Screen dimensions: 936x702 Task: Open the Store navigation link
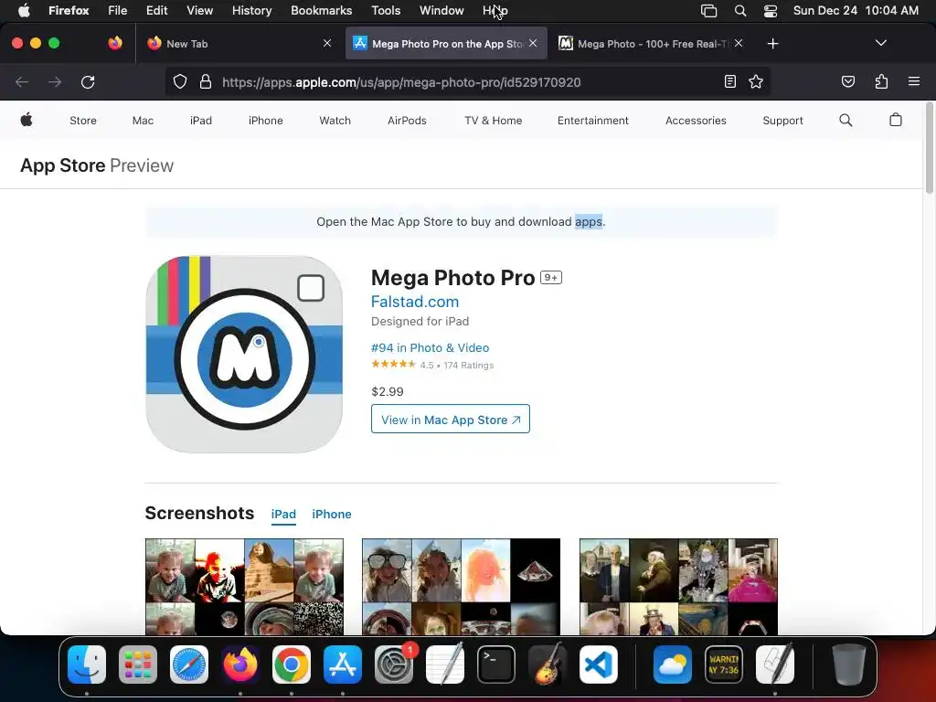click(83, 121)
